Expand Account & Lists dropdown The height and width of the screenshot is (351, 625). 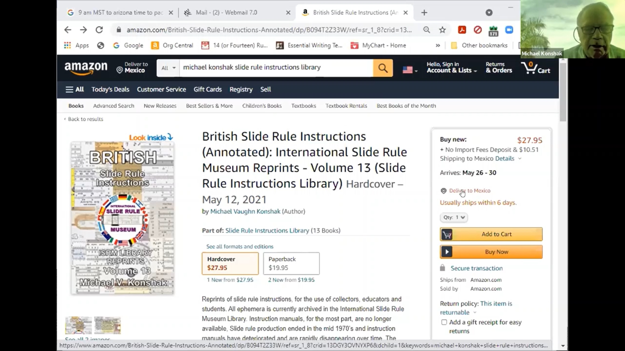tap(452, 68)
